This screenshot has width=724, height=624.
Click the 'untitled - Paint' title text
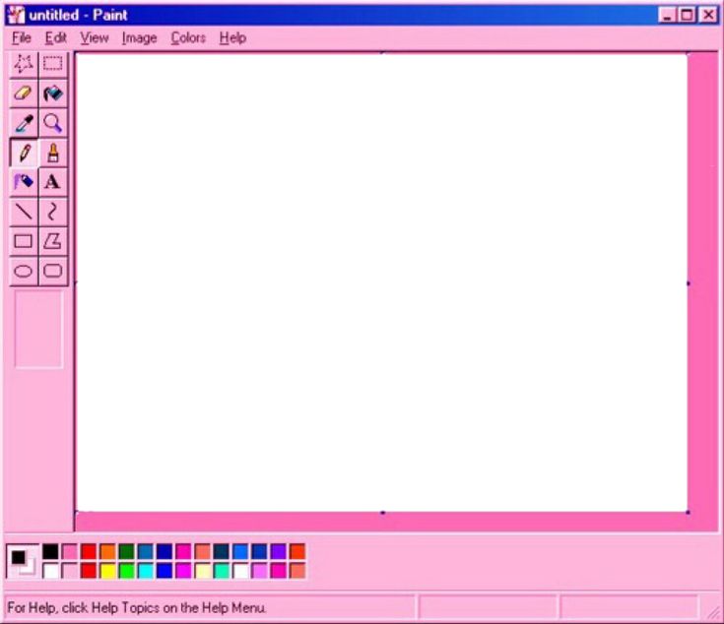(x=78, y=15)
